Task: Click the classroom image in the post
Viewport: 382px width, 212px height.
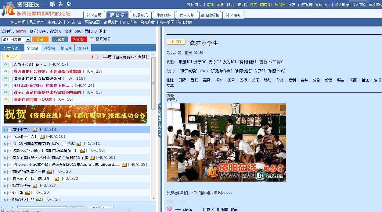Action: point(226,142)
